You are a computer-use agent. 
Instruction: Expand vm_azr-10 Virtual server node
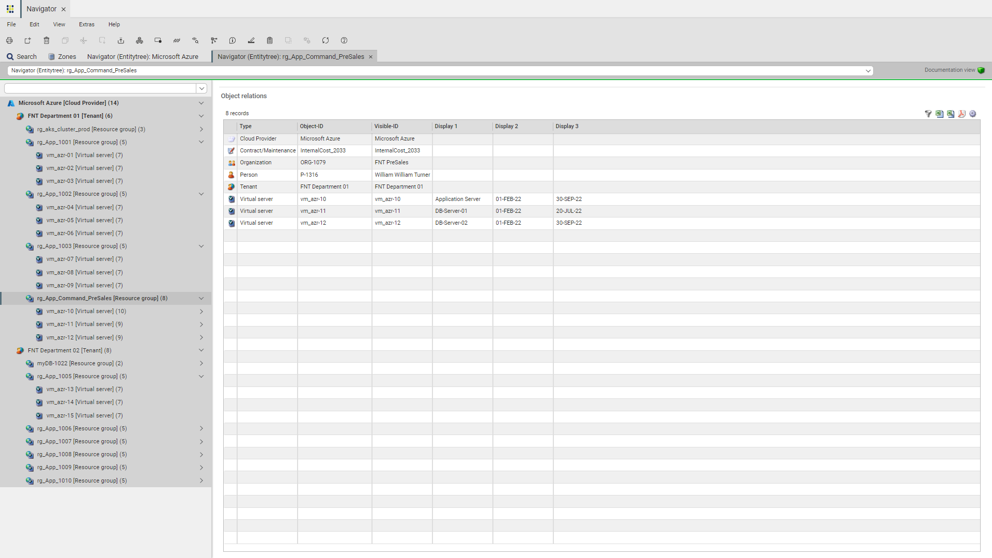[202, 311]
